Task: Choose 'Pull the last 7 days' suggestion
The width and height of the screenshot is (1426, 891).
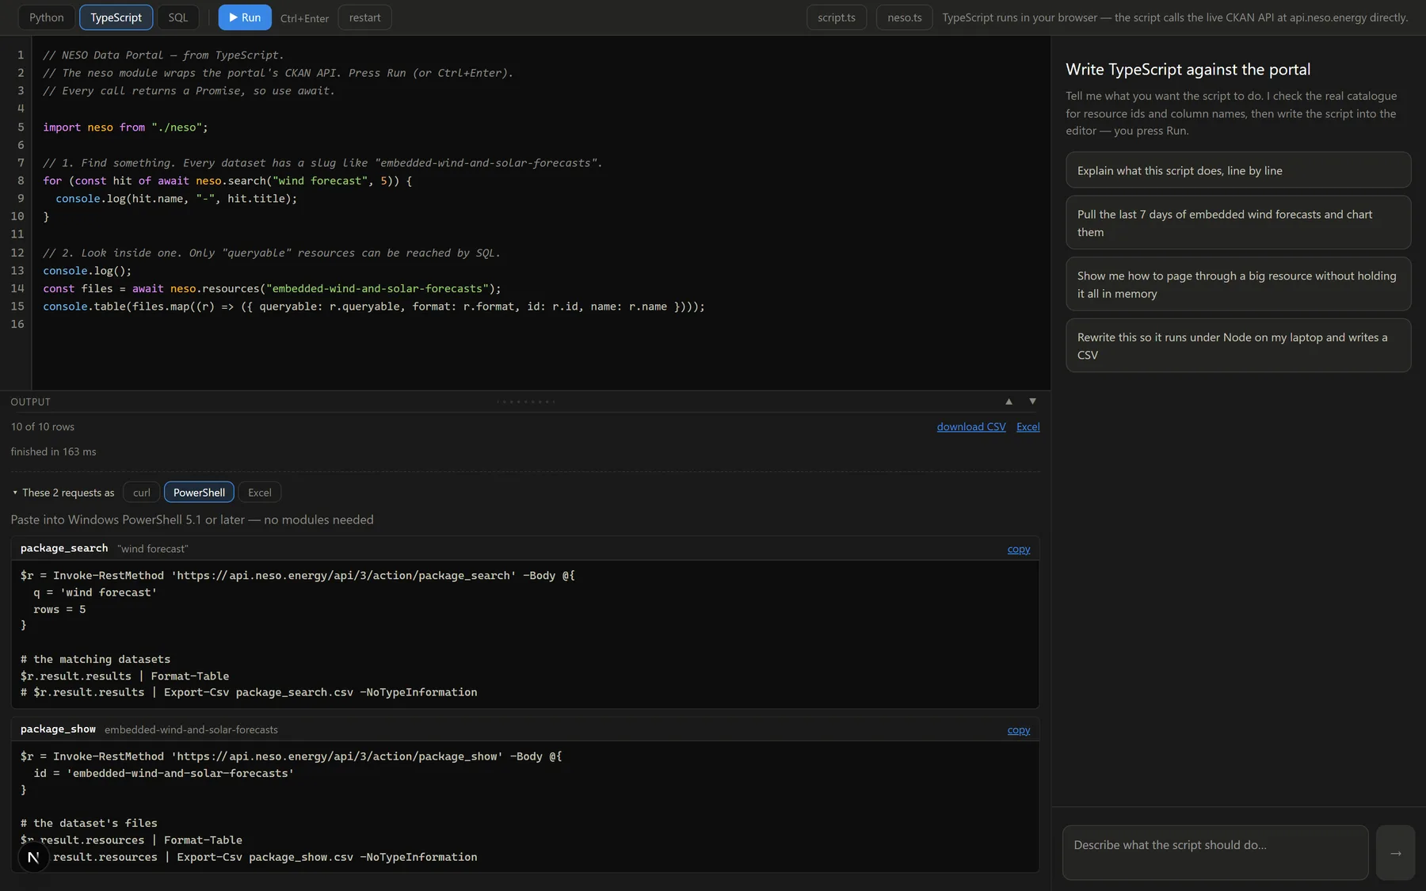Action: click(x=1238, y=223)
